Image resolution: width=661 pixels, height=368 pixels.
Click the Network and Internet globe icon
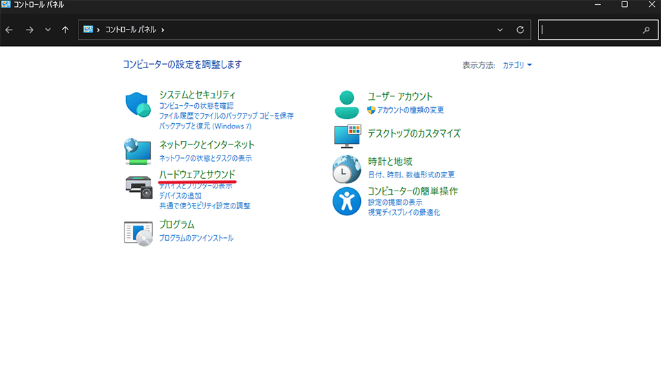138,151
